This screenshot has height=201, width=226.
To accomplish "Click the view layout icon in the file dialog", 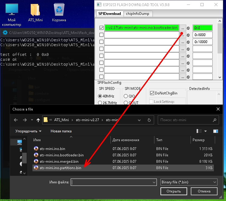I will [199, 131].
